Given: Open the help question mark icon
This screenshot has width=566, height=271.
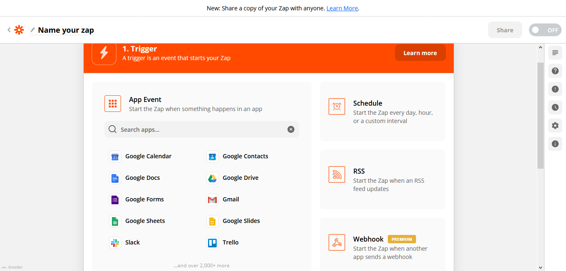Looking at the screenshot, I should [x=555, y=71].
